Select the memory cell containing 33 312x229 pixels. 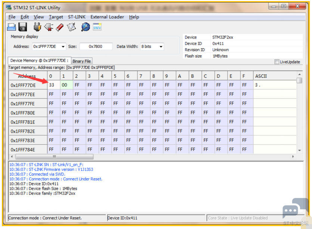54,85
